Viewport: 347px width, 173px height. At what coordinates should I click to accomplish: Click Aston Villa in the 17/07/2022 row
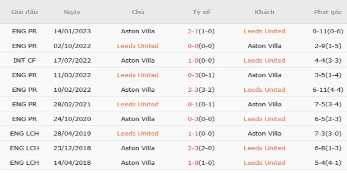pyautogui.click(x=138, y=61)
